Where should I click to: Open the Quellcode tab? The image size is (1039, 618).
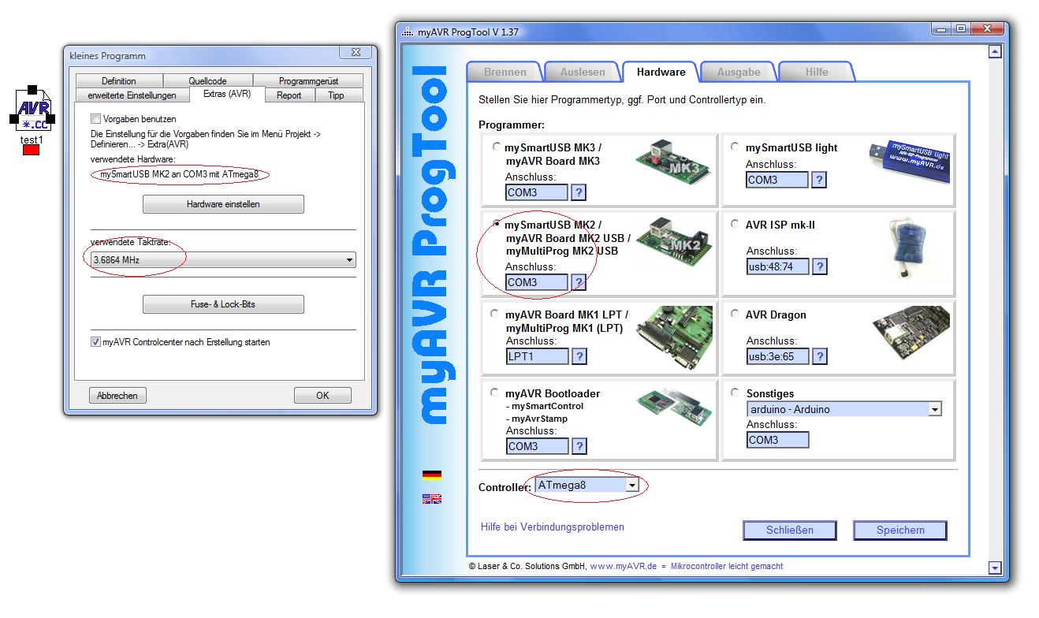point(207,81)
